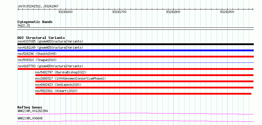Select the red bar under esv2668317
Viewport: 262px width, 125px height.
(144, 81)
